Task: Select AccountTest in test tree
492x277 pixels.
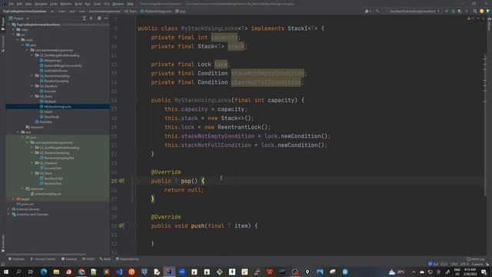Action: (x=52, y=168)
